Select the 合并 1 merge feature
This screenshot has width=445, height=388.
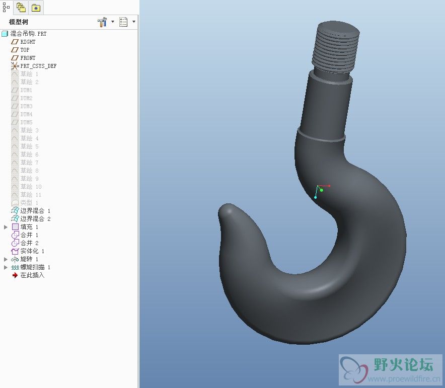click(29, 235)
